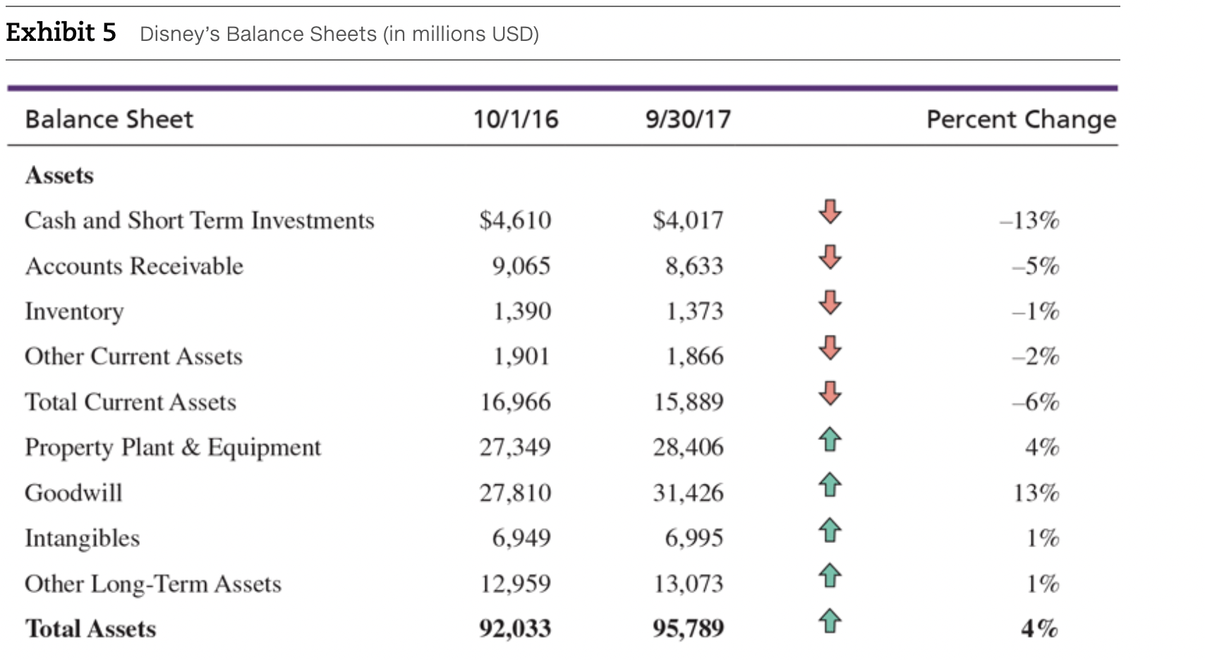Image resolution: width=1205 pixels, height=660 pixels.
Task: Sort by the 10/1/16 column header
Action: coord(516,120)
